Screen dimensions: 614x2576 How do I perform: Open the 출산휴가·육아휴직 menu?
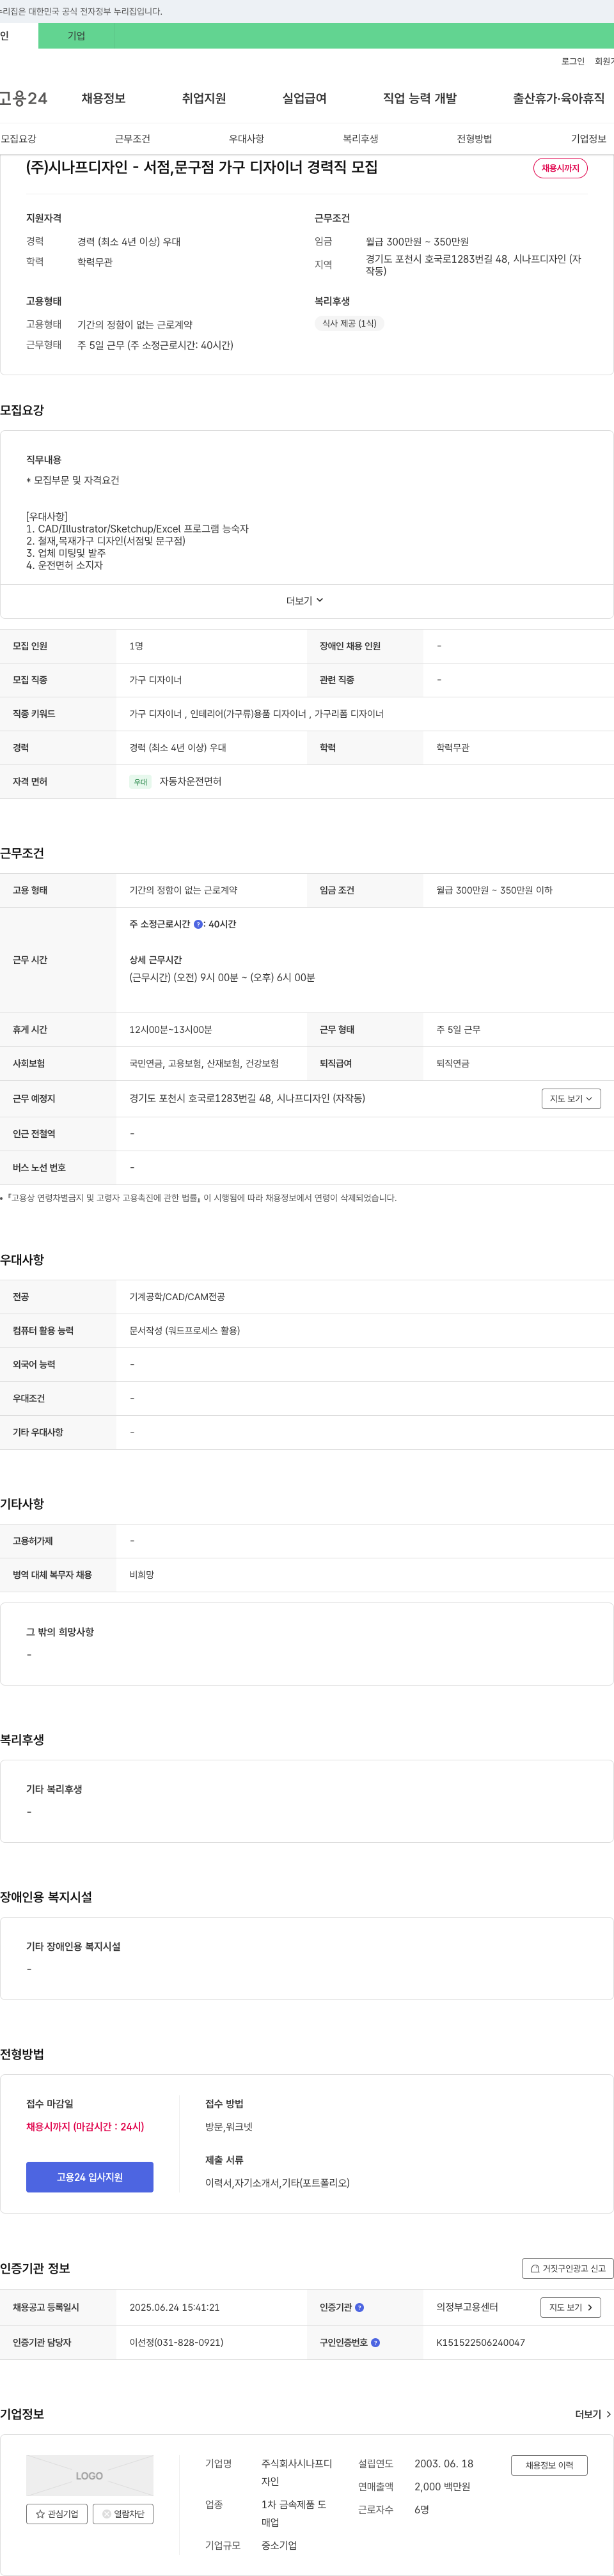559,98
